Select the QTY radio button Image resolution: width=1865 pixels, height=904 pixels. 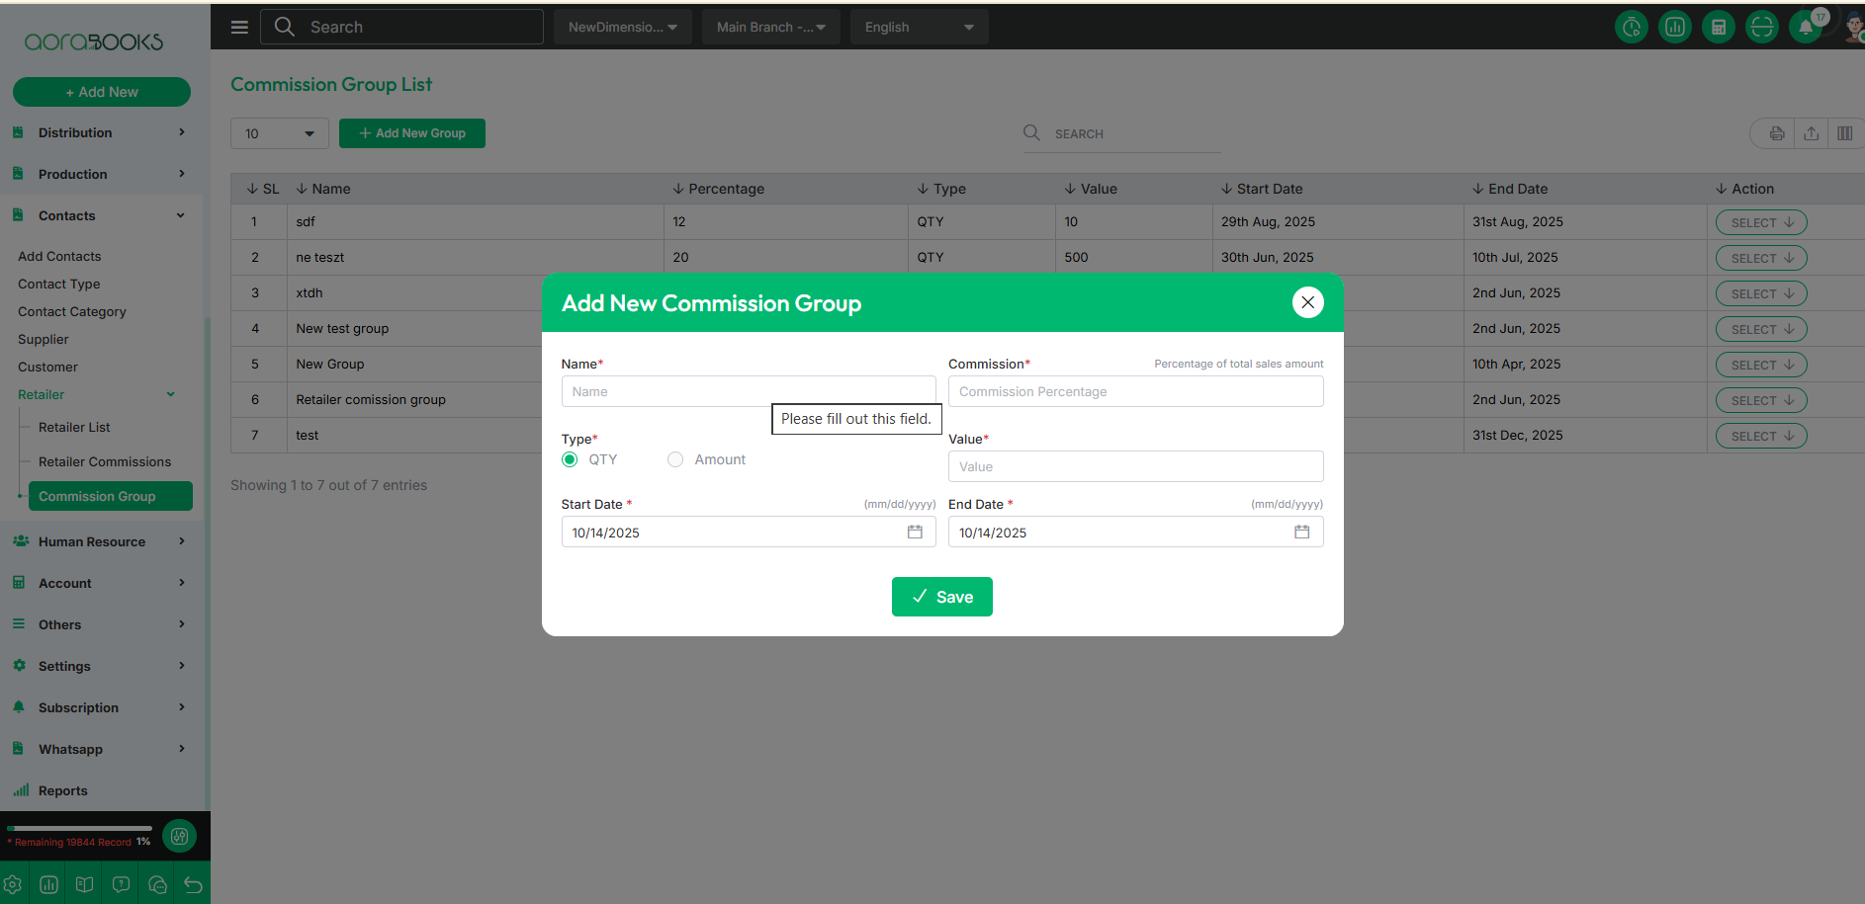coord(570,459)
